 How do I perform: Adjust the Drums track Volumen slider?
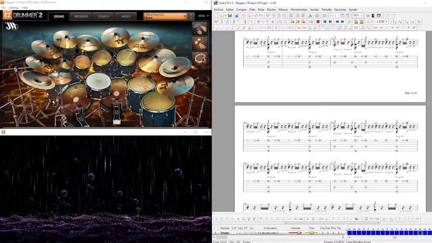[295, 233]
